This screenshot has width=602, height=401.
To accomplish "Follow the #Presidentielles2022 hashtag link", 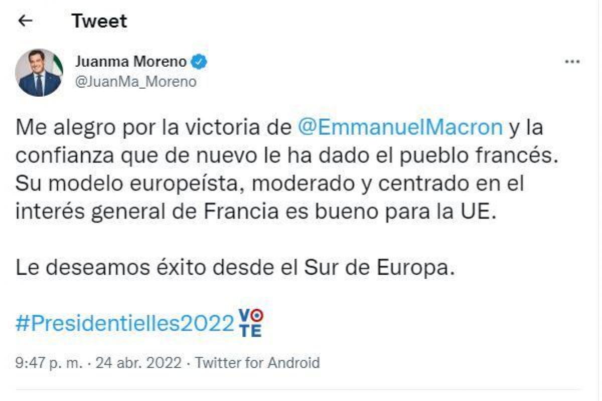I will (x=125, y=324).
